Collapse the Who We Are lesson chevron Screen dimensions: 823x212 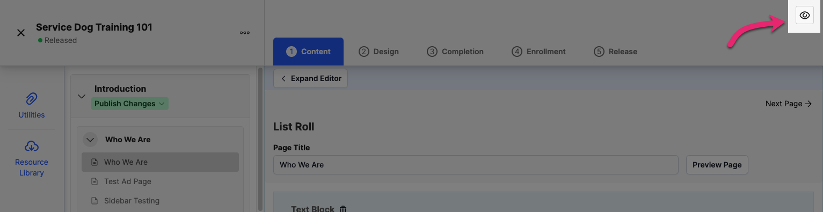[90, 140]
